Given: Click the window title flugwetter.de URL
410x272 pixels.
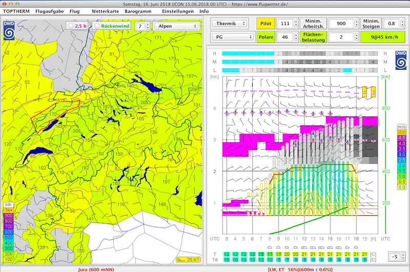Looking at the screenshot, I should [x=261, y=4].
